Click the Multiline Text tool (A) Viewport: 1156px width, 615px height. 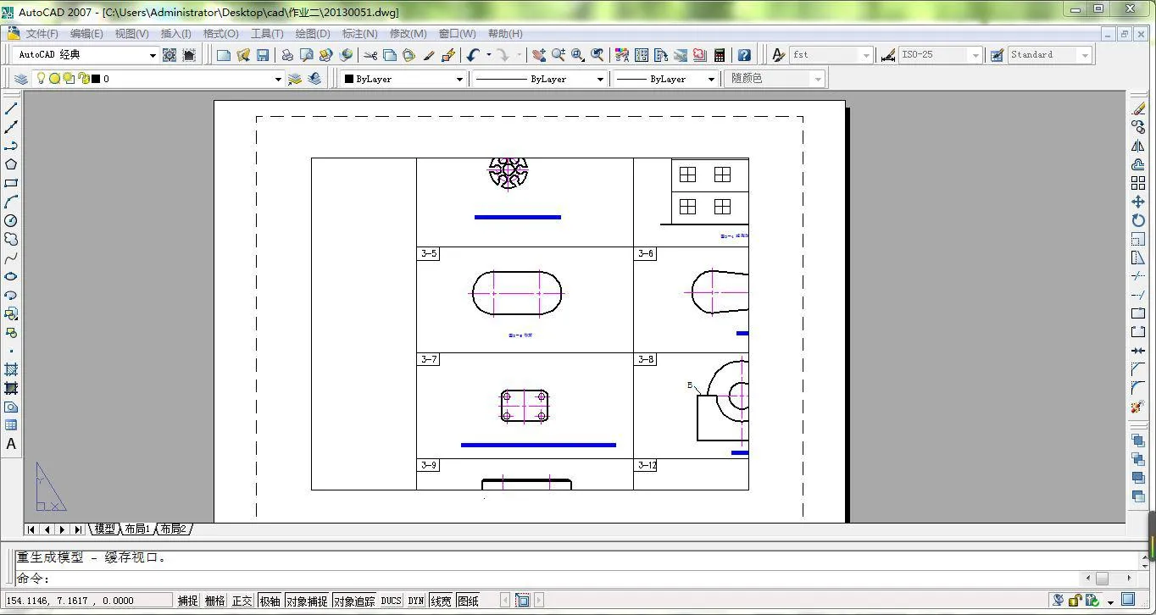tap(11, 444)
